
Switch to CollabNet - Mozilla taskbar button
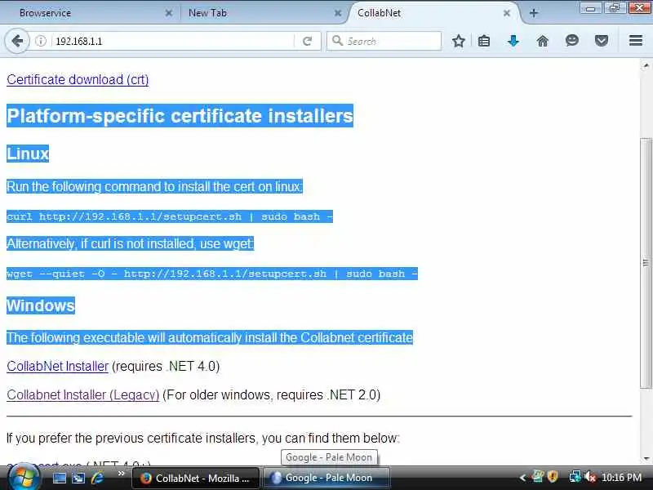(195, 478)
